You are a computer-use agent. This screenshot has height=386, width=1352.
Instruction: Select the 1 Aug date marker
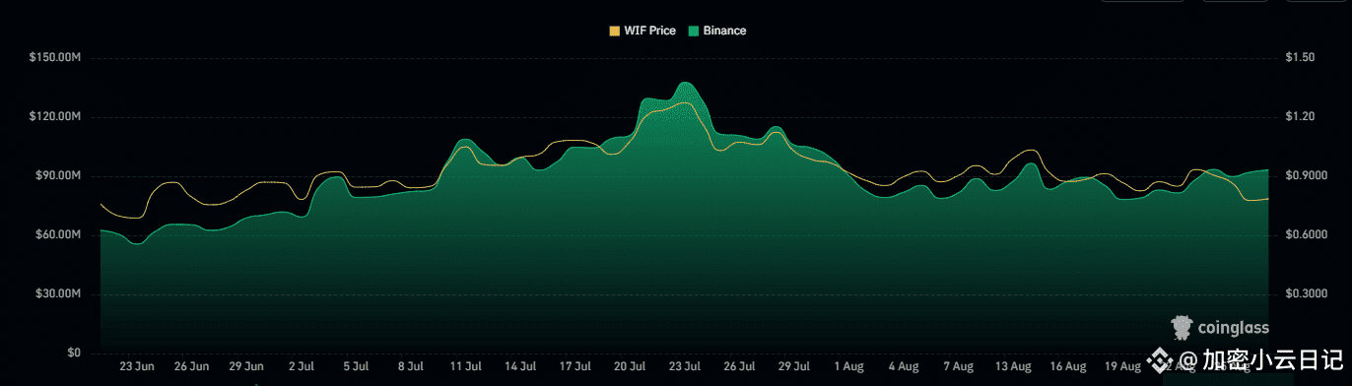click(847, 365)
